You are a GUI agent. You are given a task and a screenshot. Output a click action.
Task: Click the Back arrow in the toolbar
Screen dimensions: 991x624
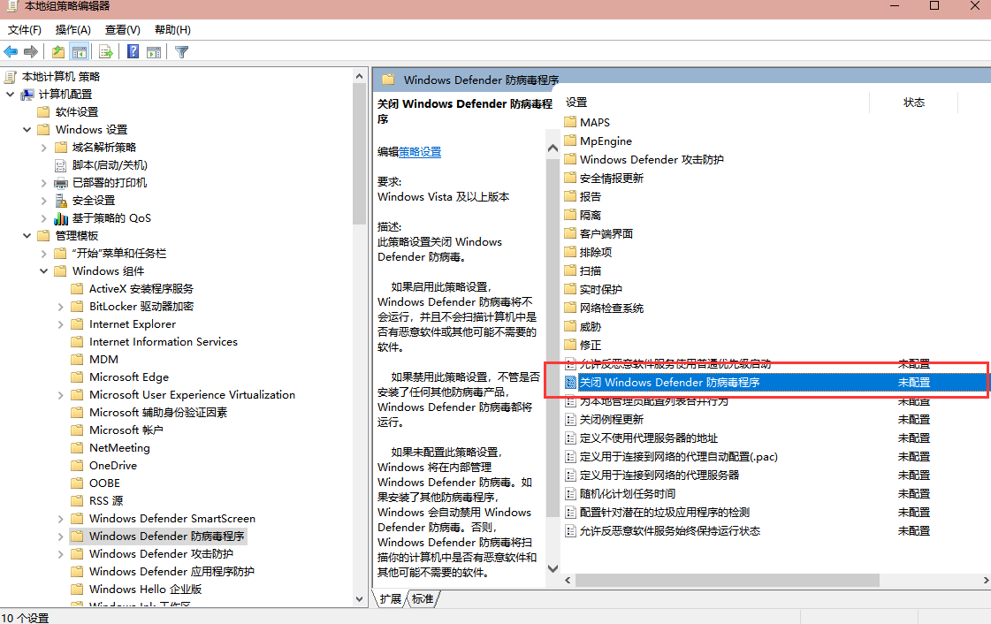point(11,52)
